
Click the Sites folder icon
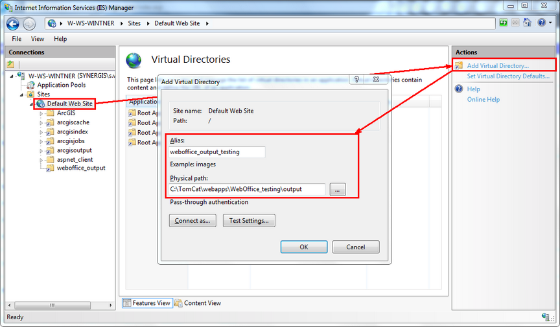[31, 95]
